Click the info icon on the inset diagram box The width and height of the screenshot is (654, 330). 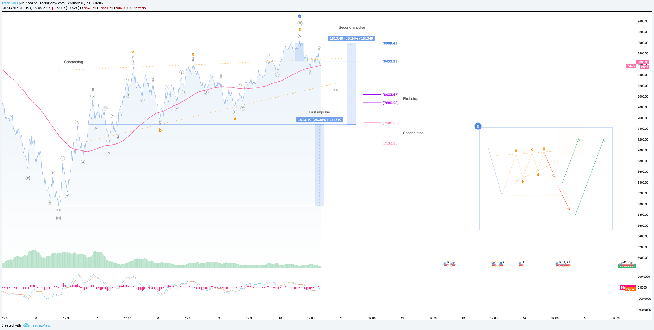click(x=478, y=126)
